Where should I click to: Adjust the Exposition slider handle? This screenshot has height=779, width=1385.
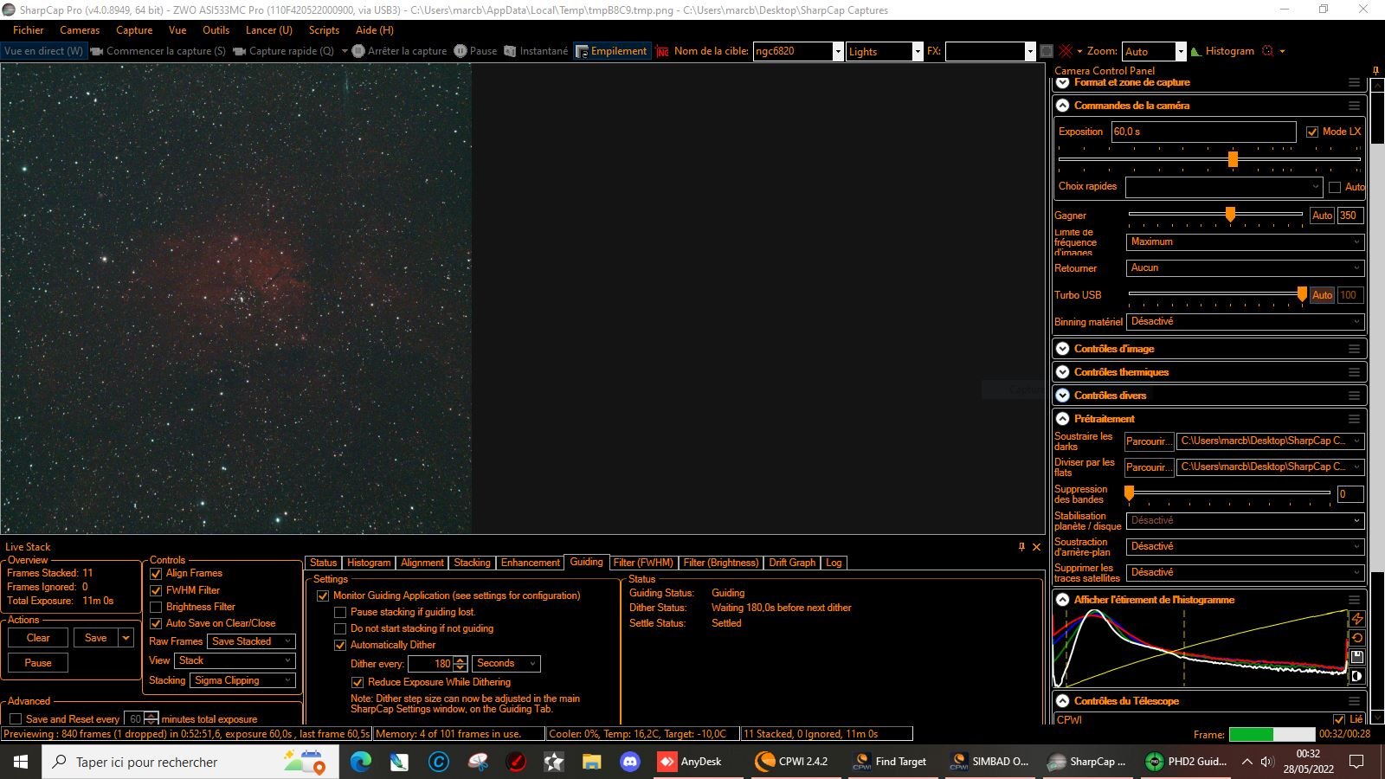(x=1233, y=159)
